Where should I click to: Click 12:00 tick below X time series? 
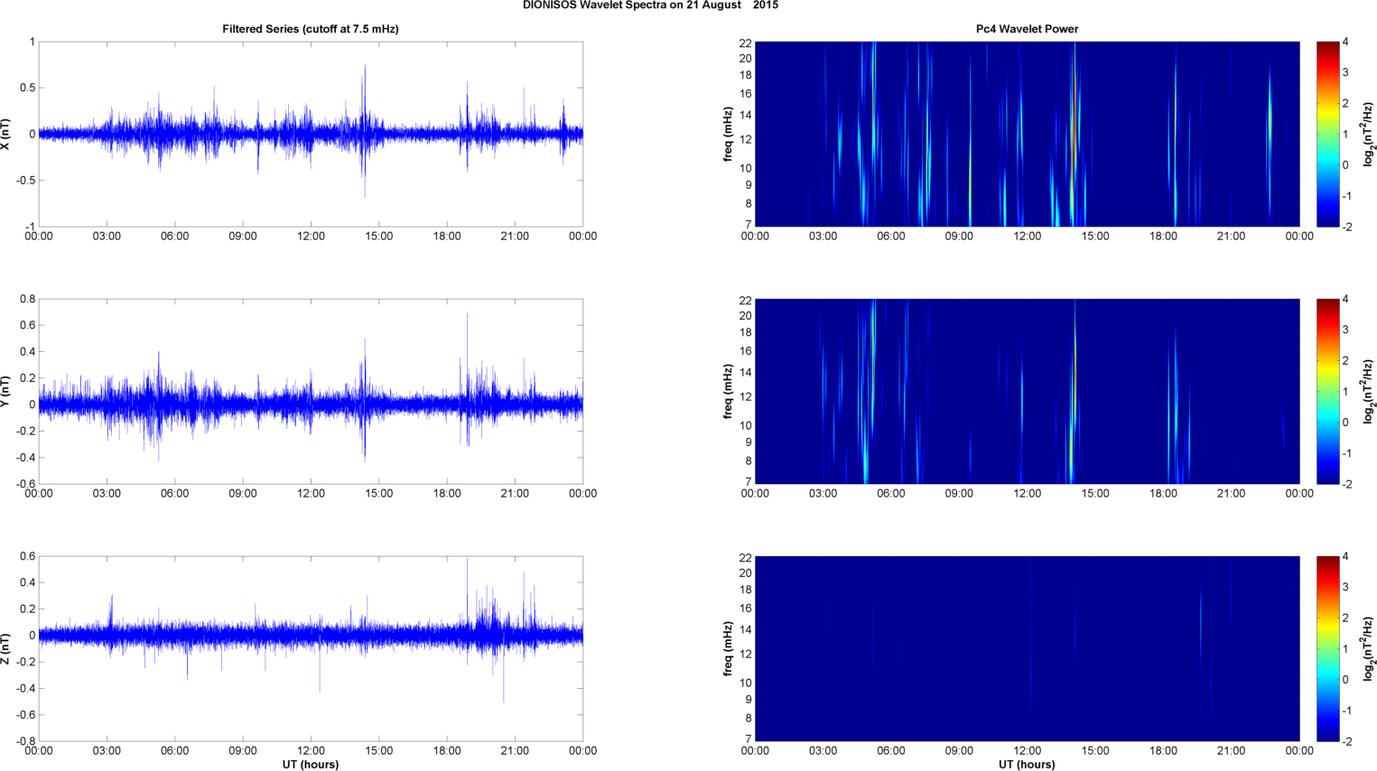coord(311,237)
